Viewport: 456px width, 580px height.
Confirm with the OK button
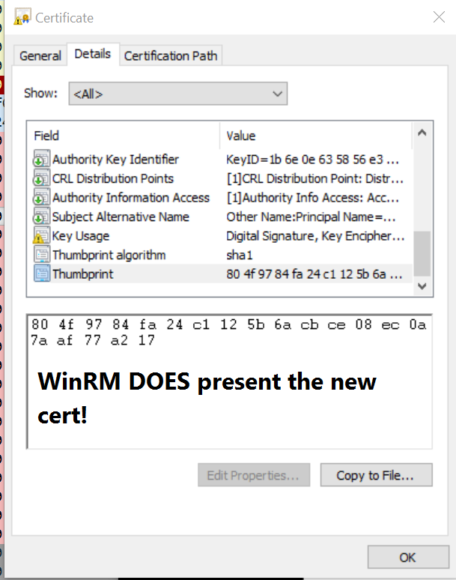pyautogui.click(x=407, y=558)
